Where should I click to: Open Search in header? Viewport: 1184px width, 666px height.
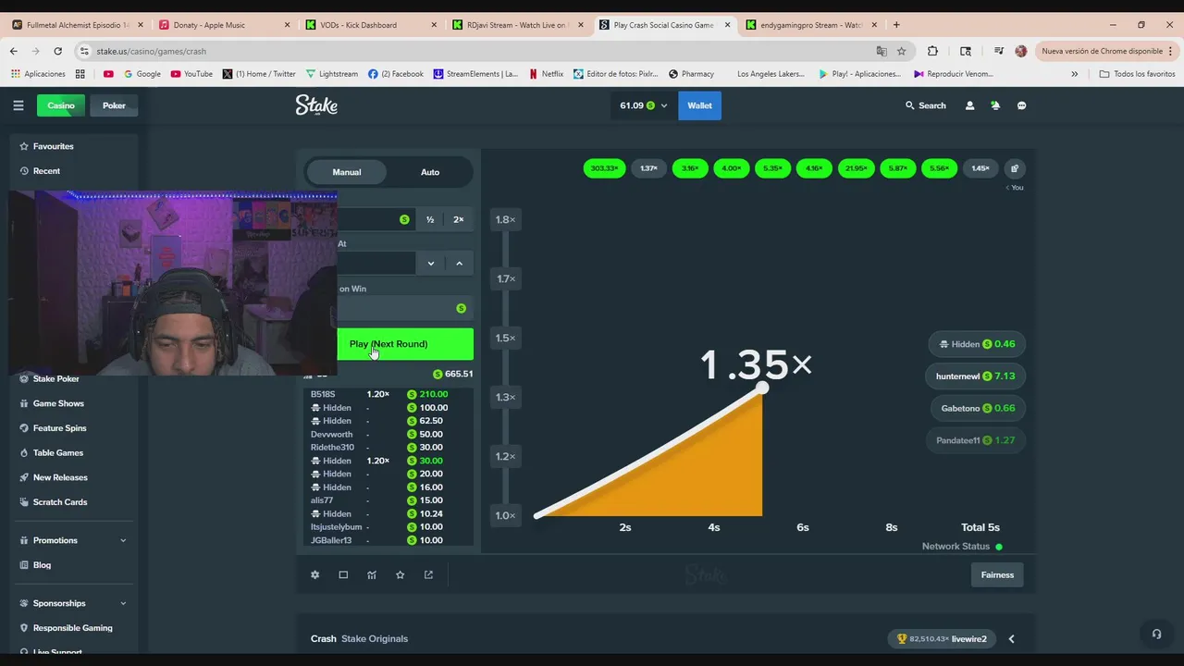click(925, 105)
